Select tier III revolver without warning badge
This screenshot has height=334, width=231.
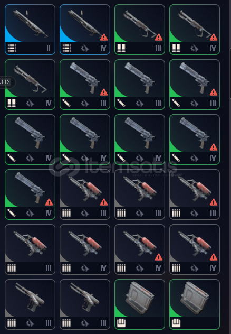click(x=140, y=85)
